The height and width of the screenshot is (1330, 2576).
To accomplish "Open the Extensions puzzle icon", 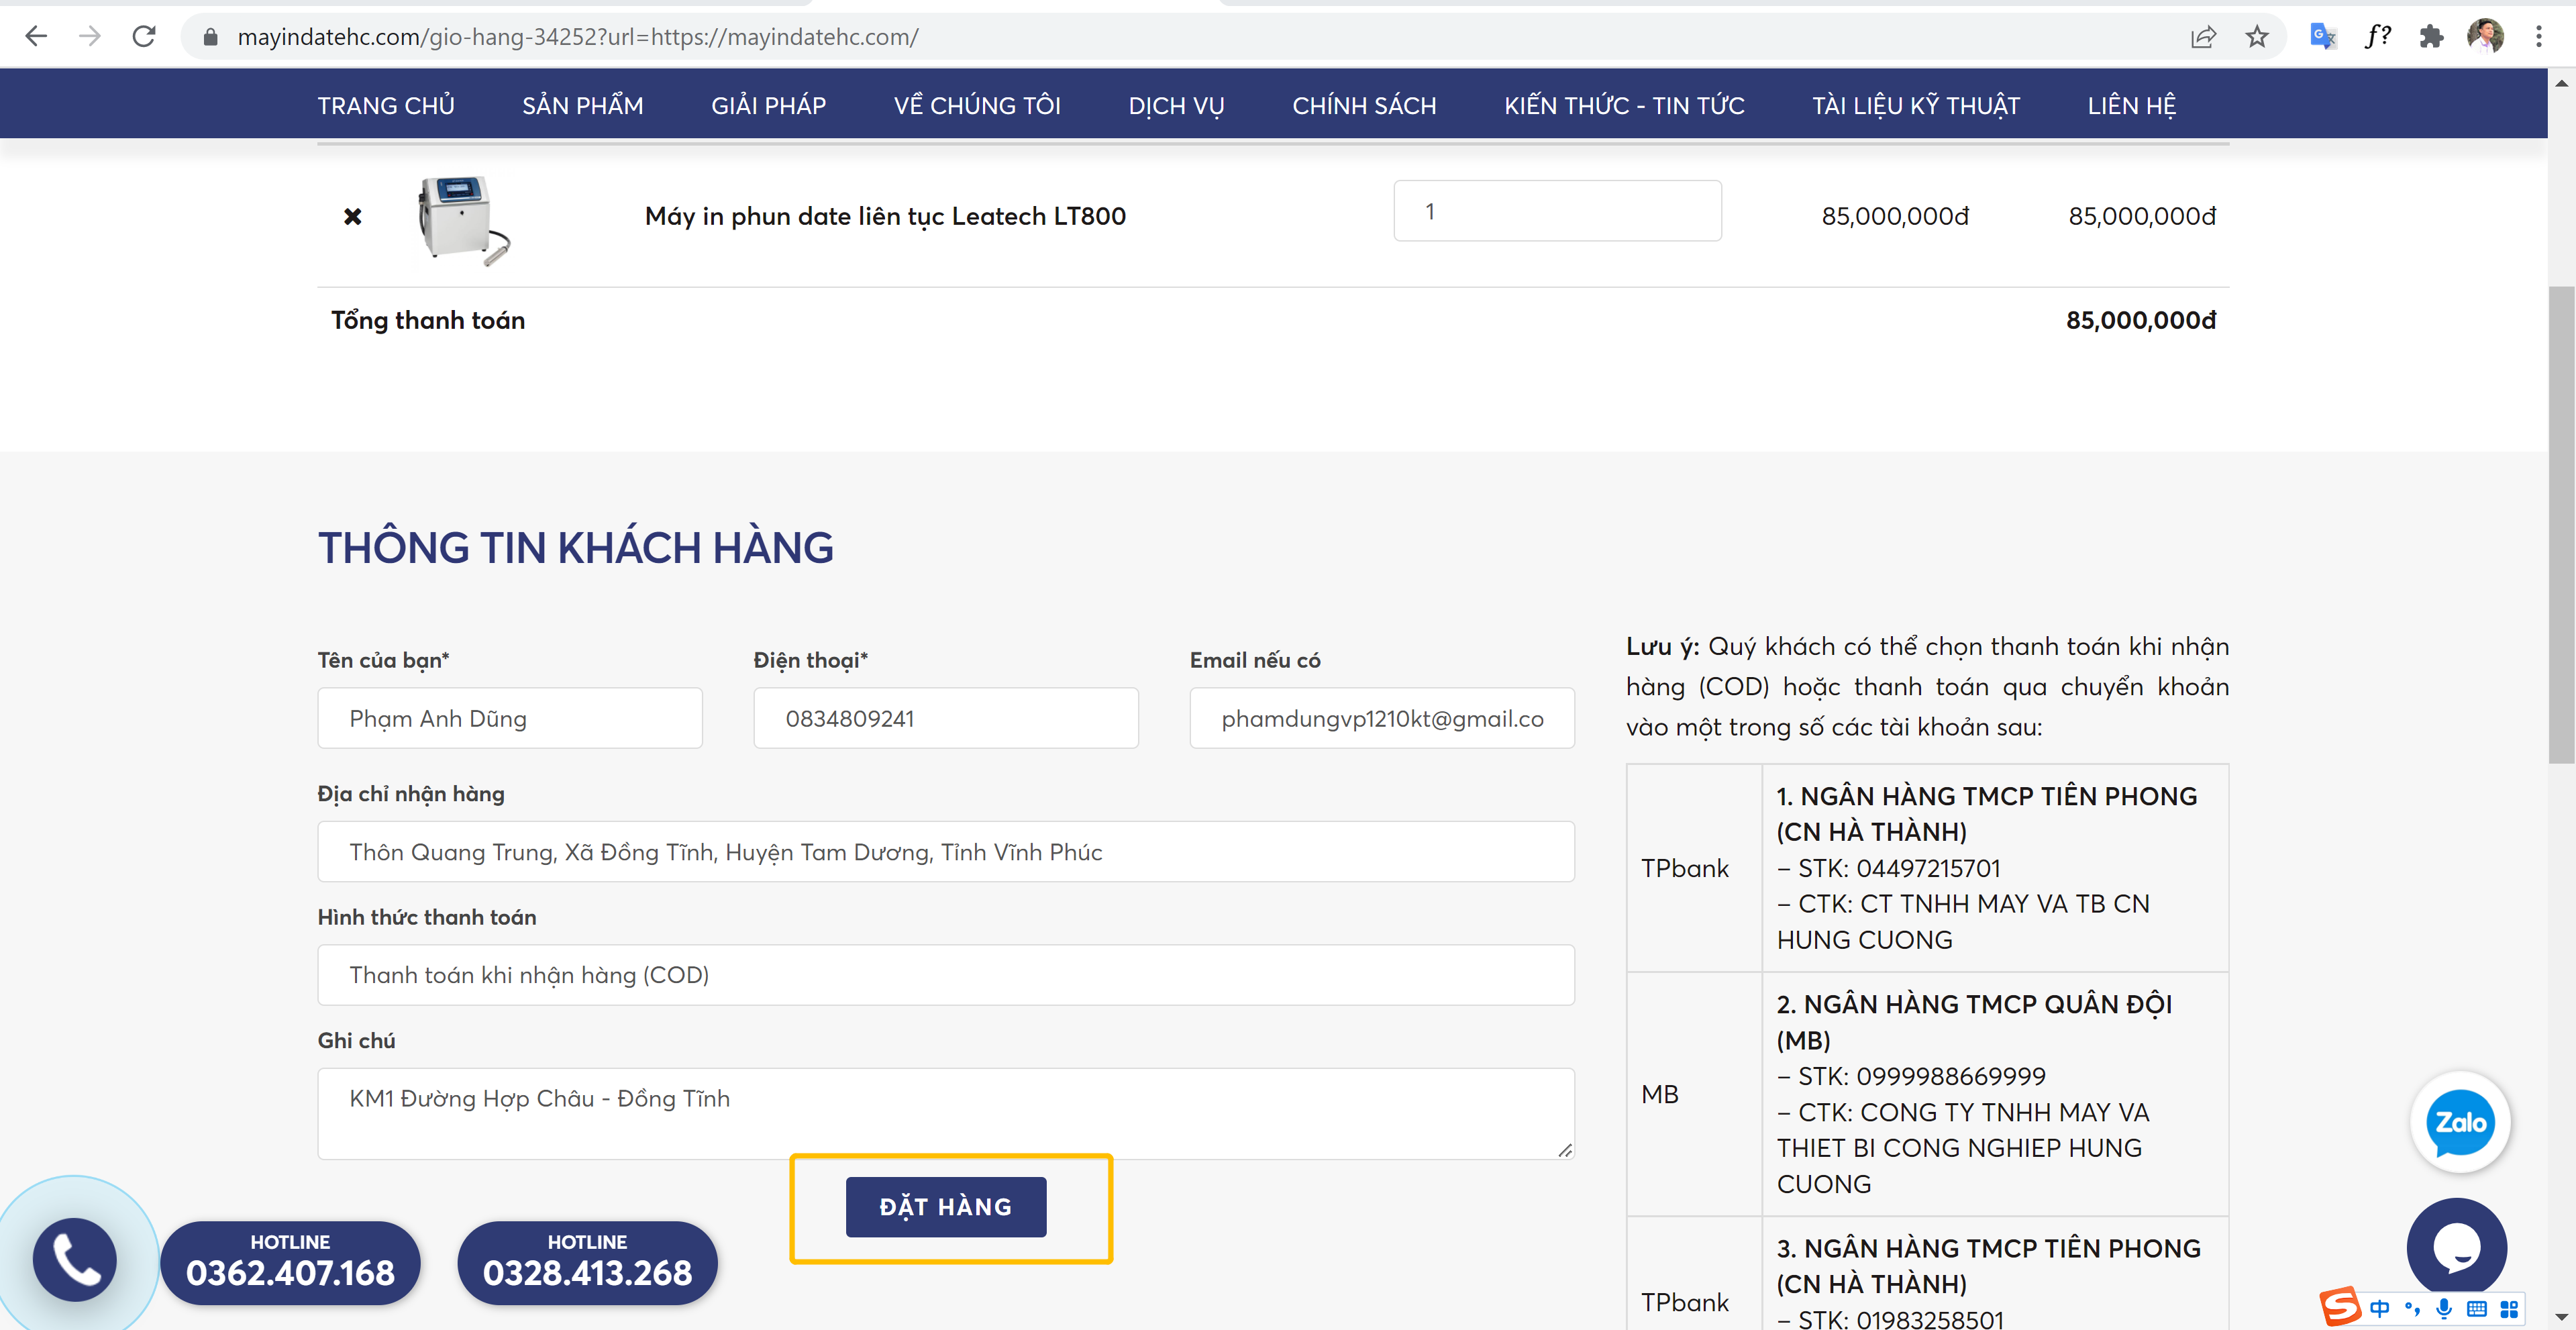I will 2431,37.
